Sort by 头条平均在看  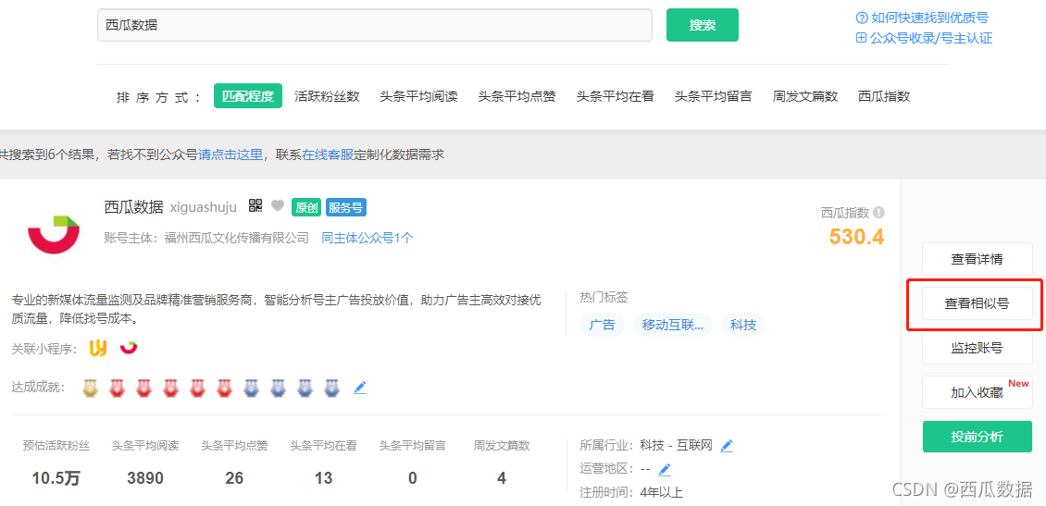click(615, 96)
